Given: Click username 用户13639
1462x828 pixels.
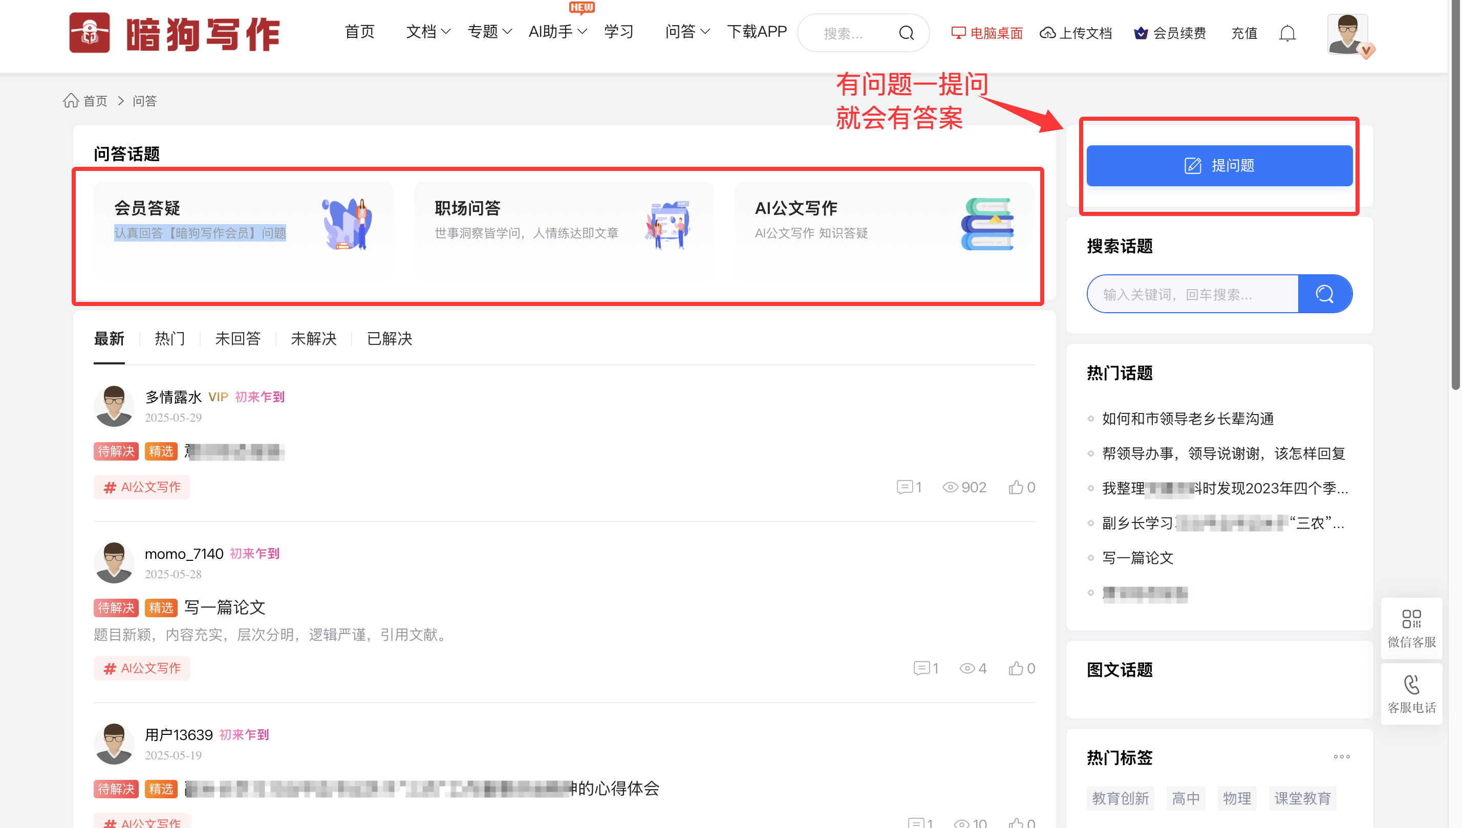Looking at the screenshot, I should [179, 735].
